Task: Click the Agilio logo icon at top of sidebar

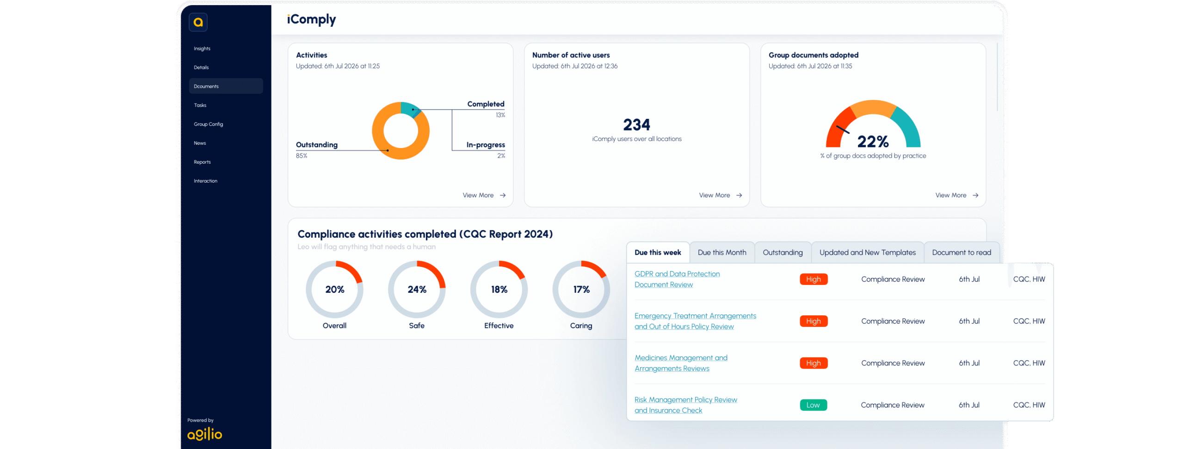Action: pyautogui.click(x=198, y=22)
